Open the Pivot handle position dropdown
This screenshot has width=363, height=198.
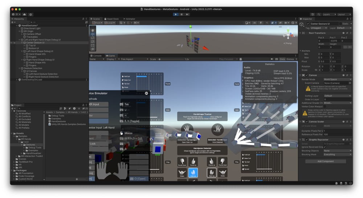tap(97, 23)
